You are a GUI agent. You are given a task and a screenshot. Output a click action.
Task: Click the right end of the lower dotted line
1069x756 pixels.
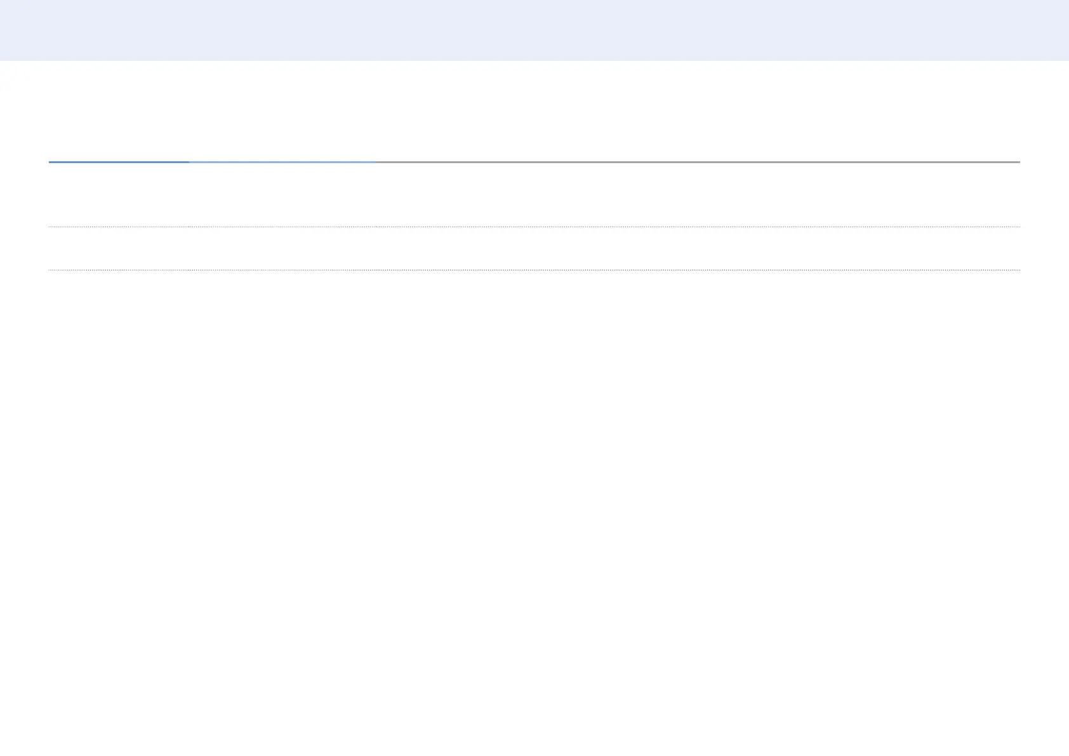pyautogui.click(x=1018, y=270)
